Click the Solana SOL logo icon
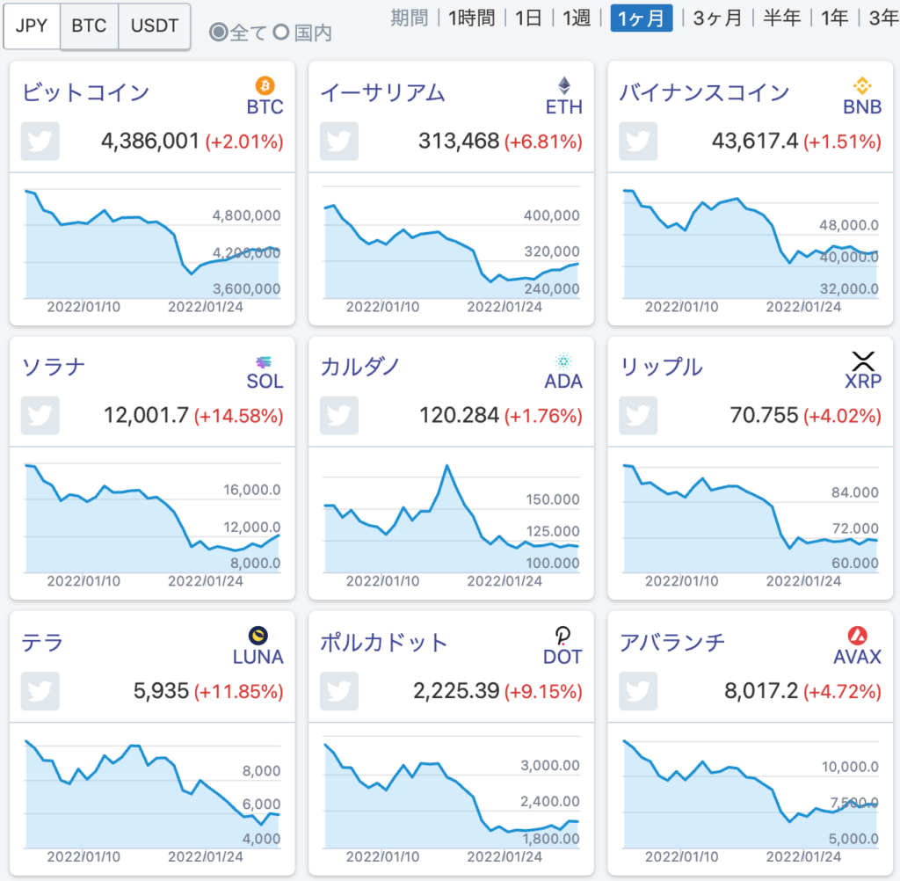 (x=262, y=361)
